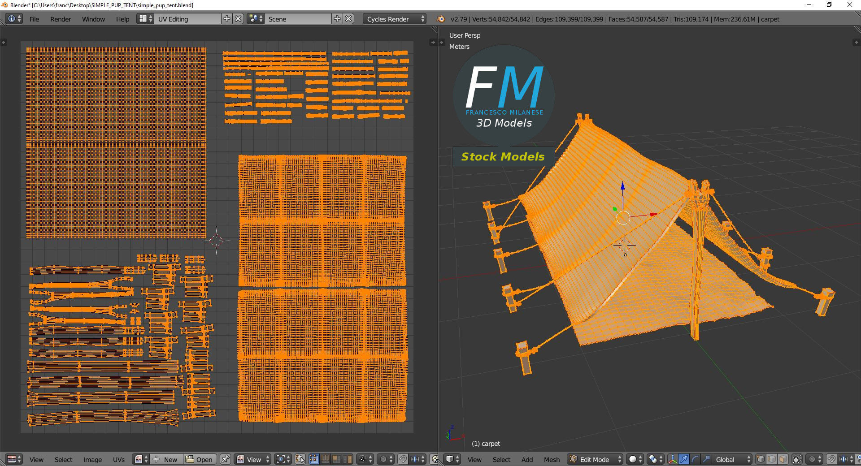Toggle the translate manipulator arrow
The height and width of the screenshot is (466, 861).
tap(684, 459)
